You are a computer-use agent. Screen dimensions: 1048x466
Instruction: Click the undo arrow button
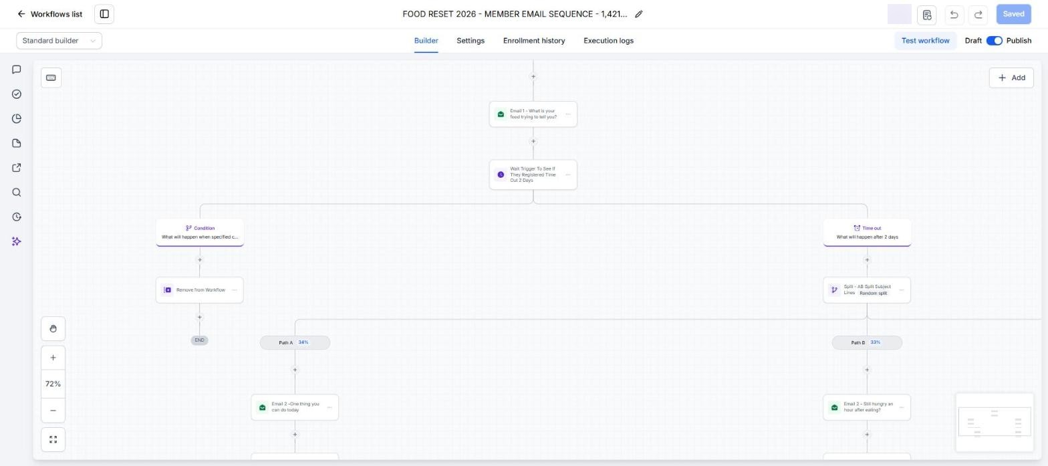[x=954, y=14]
